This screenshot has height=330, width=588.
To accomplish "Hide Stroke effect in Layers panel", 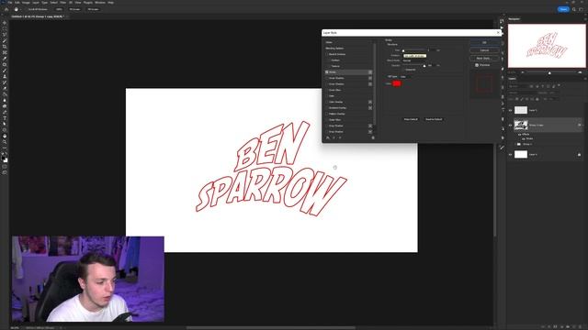I will (x=524, y=138).
